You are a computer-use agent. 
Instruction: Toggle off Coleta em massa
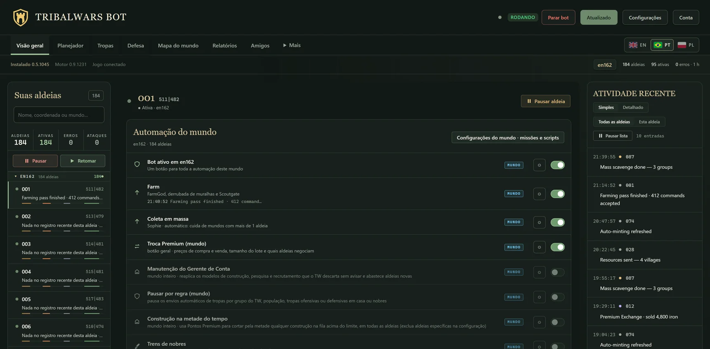point(557,222)
